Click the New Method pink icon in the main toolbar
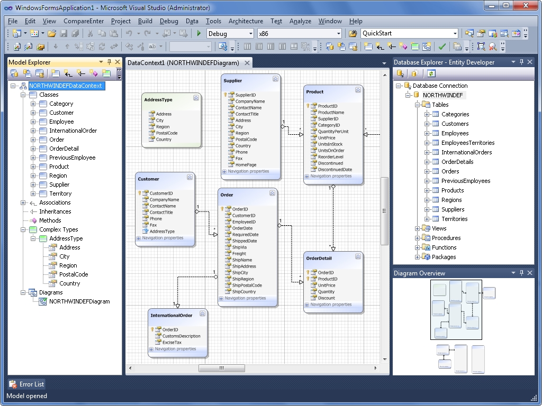542x406 pixels. click(403, 47)
